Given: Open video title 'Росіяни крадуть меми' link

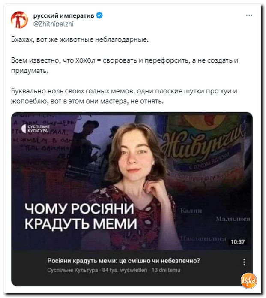Looking at the screenshot, I should 124,261.
